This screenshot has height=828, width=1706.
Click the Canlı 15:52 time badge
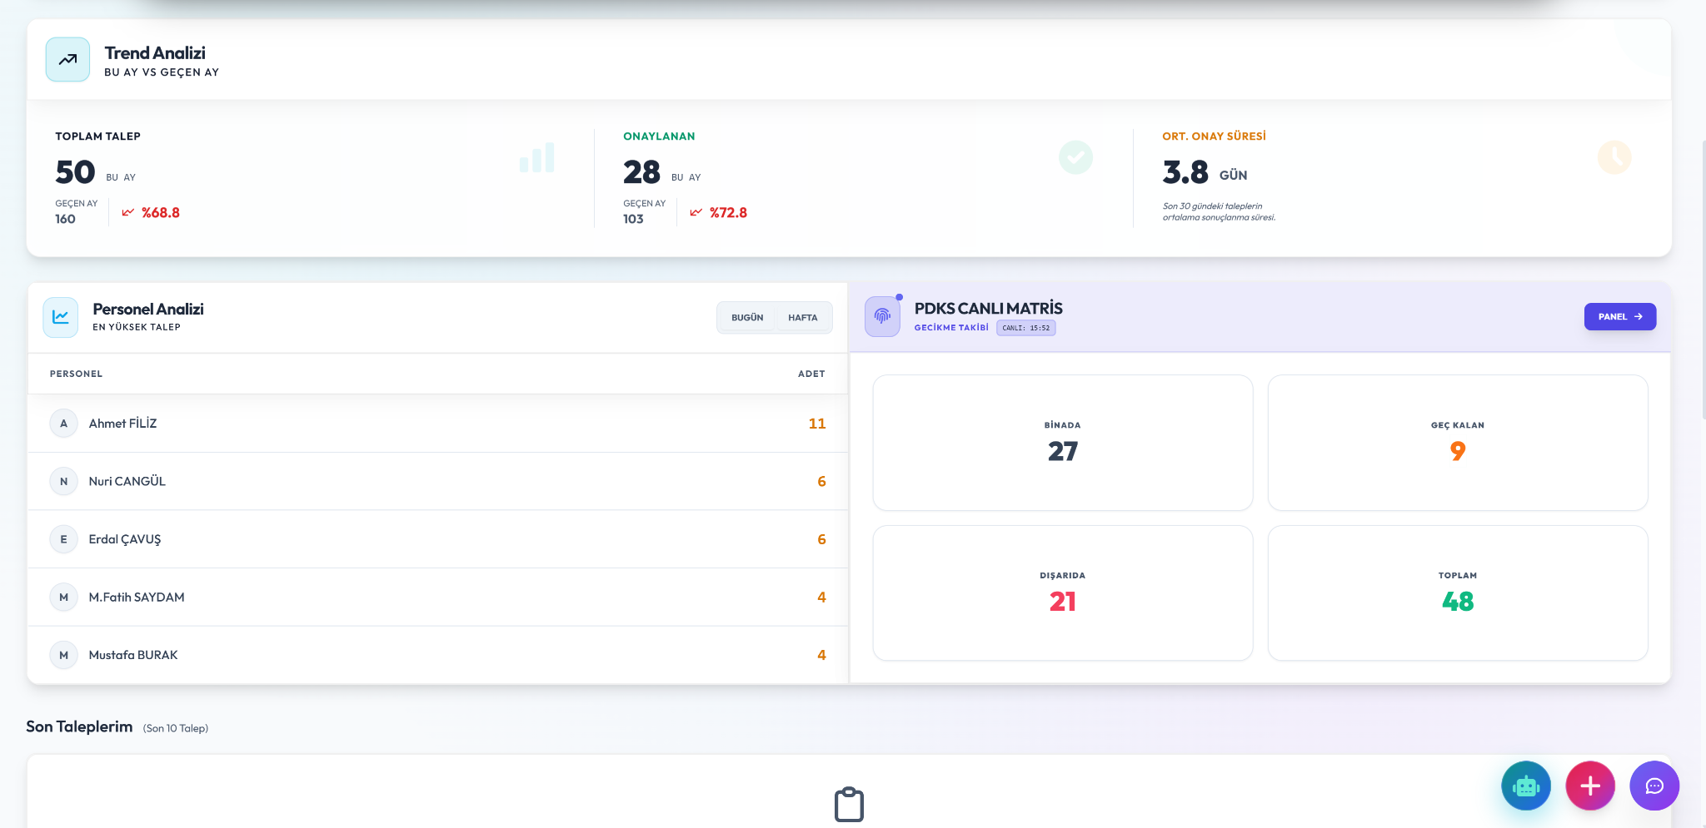click(x=1026, y=328)
